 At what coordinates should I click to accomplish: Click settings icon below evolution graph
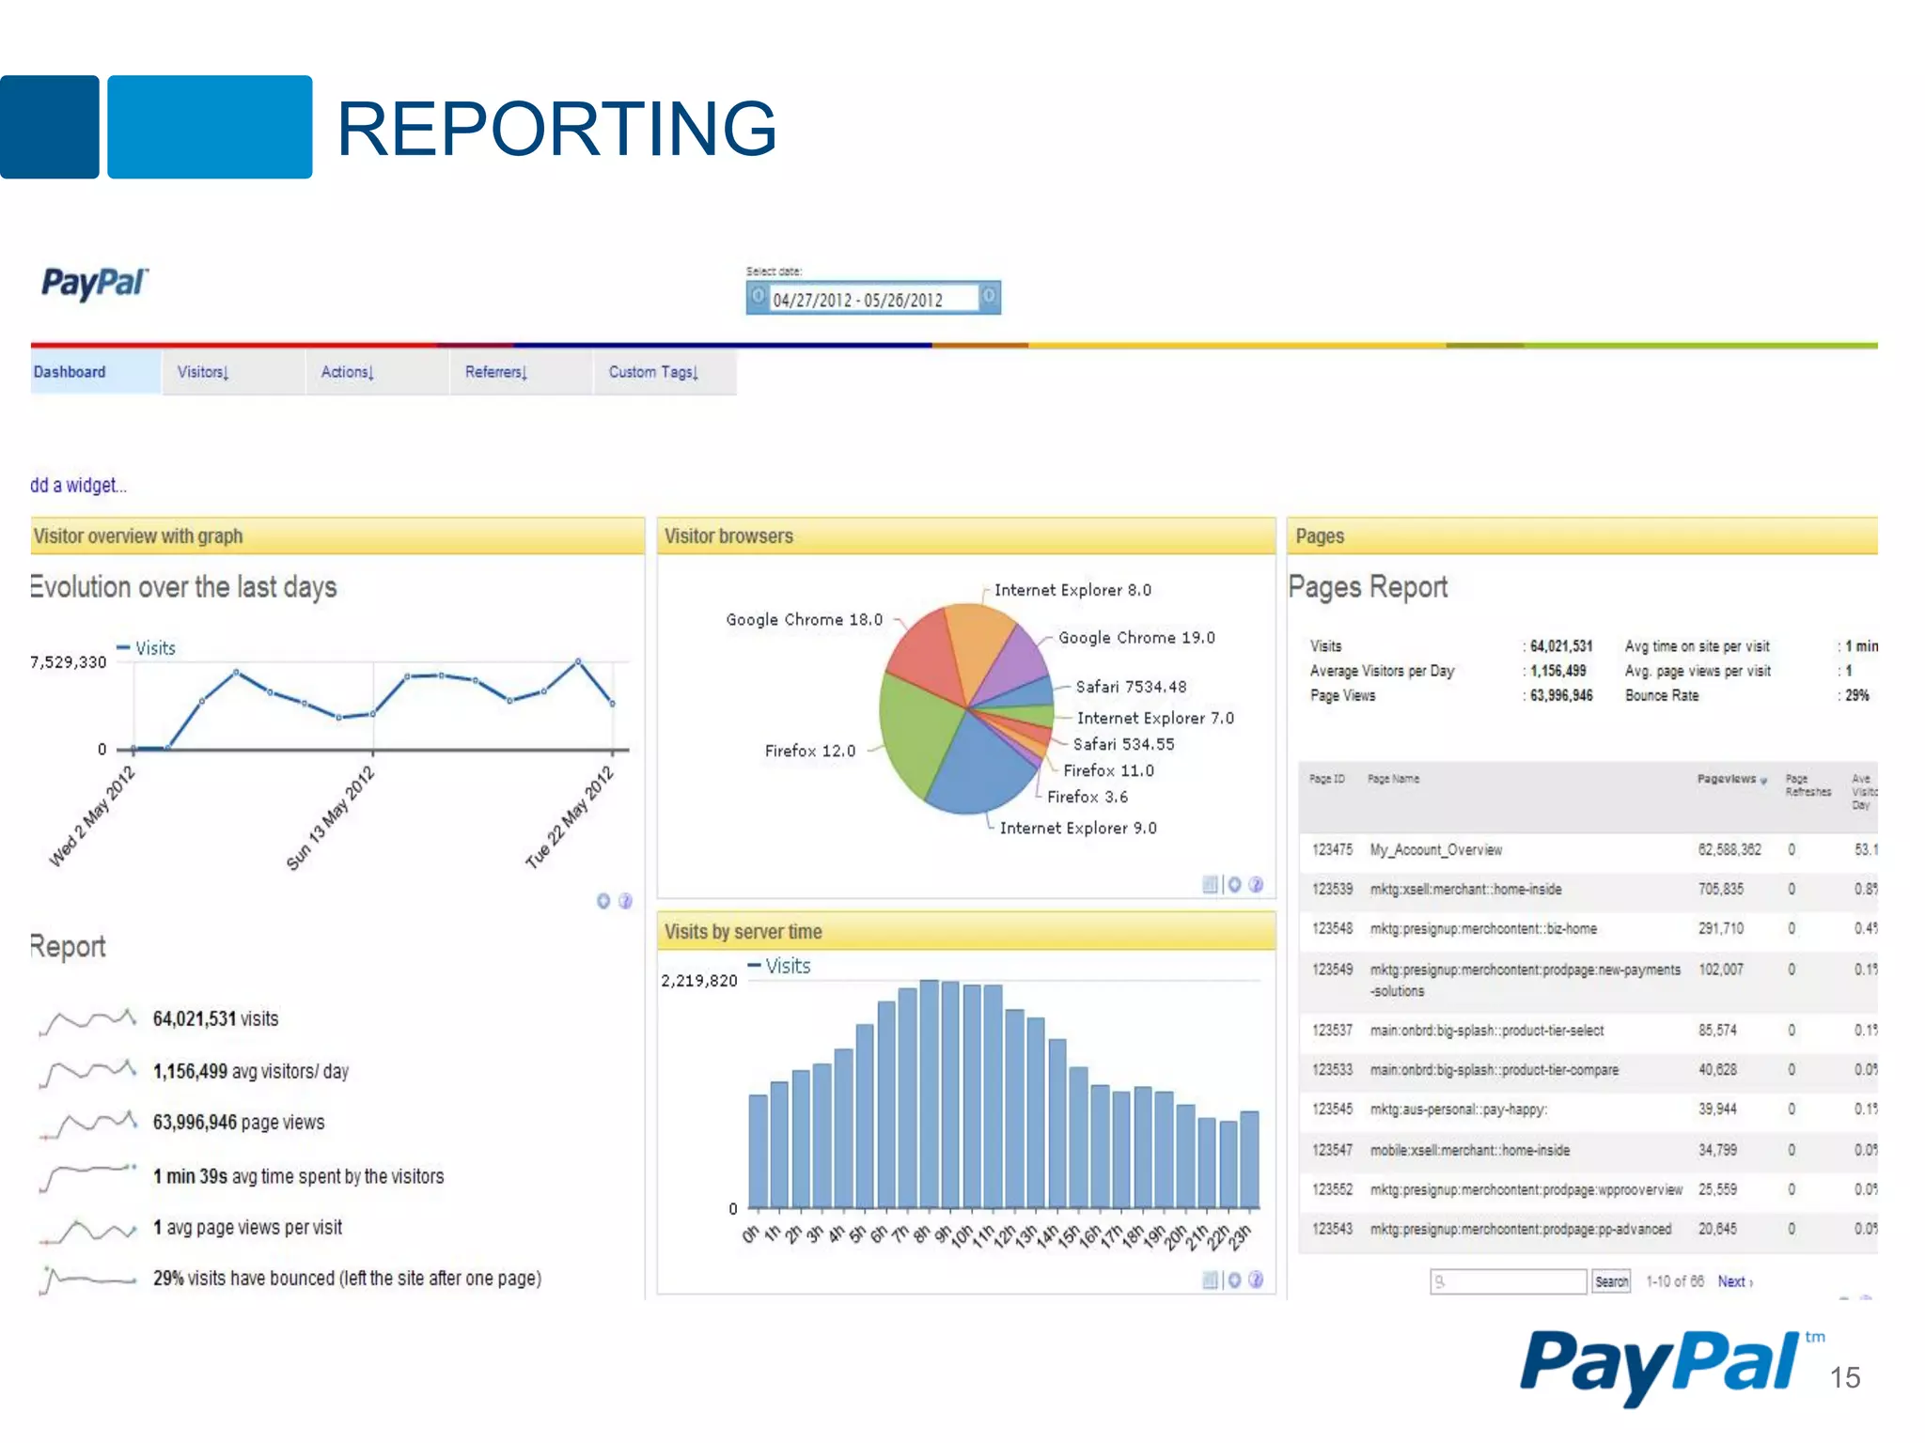click(603, 901)
